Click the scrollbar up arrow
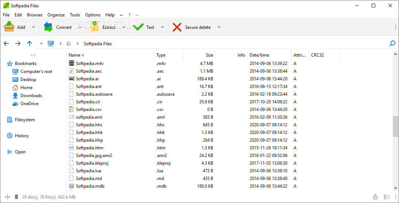399x203 pixels. [x=396, y=54]
